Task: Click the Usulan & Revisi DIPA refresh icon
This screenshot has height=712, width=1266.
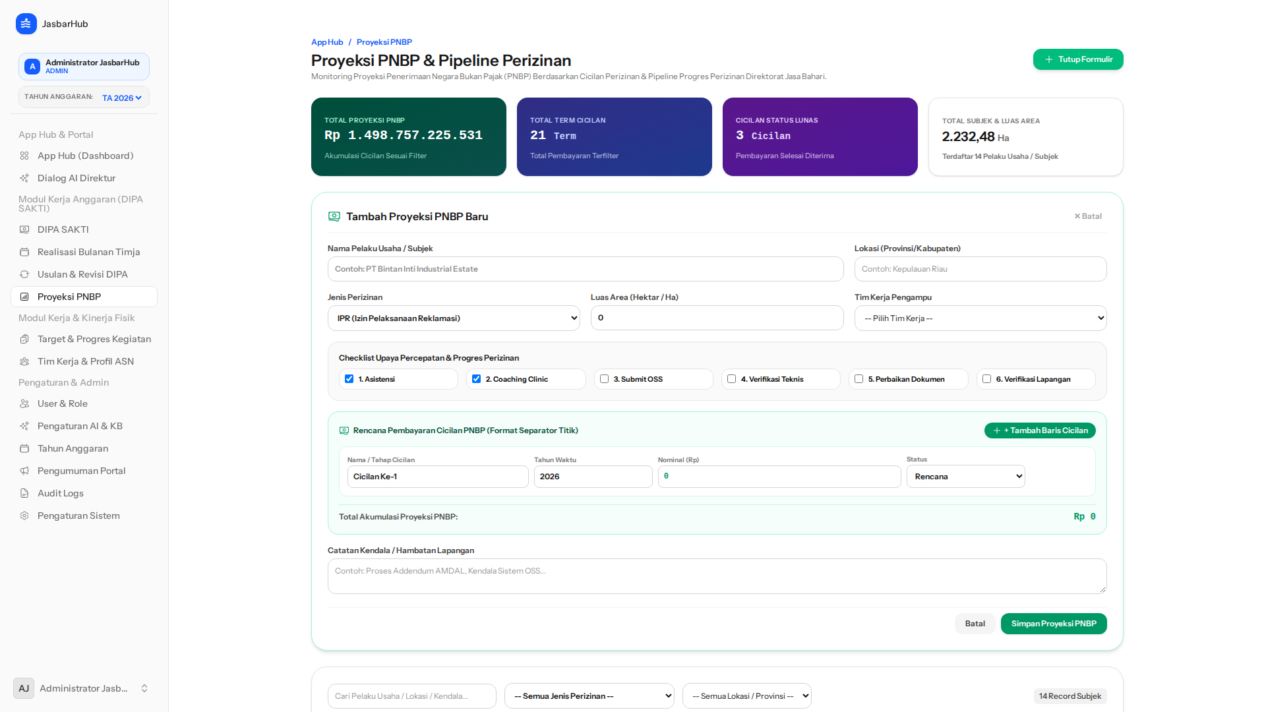Action: (24, 275)
